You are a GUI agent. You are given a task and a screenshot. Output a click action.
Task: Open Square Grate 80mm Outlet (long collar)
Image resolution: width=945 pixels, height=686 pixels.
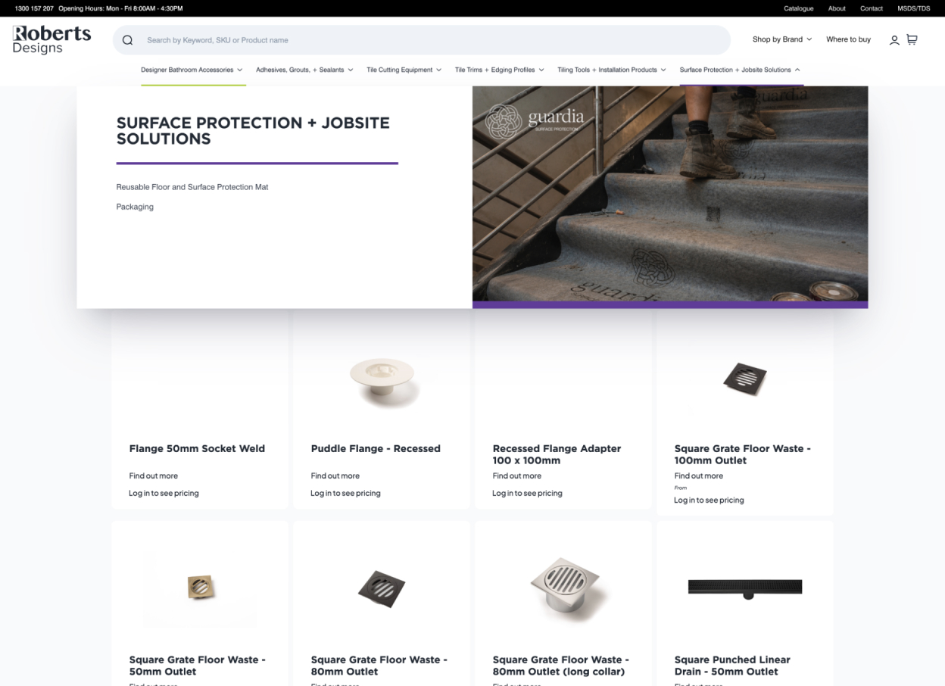[560, 666]
